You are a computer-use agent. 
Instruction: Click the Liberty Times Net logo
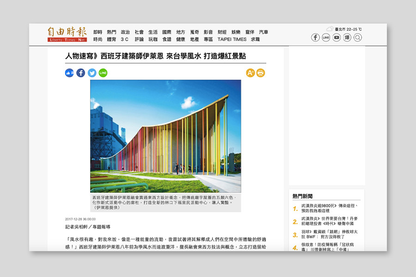pos(67,34)
